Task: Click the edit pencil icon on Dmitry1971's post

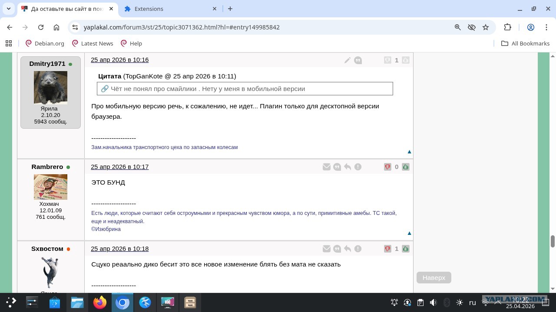Action: pyautogui.click(x=347, y=60)
